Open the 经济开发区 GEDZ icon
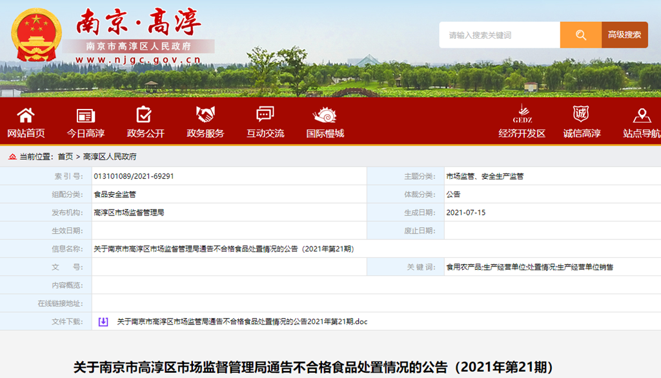661x378 pixels. [522, 114]
